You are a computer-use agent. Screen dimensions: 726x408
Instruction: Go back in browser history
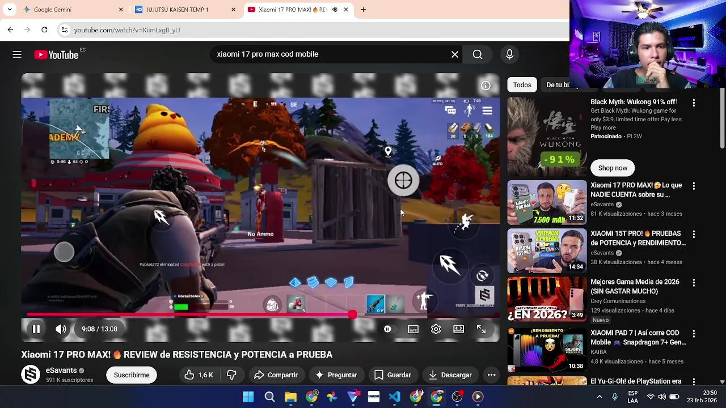[x=10, y=29]
